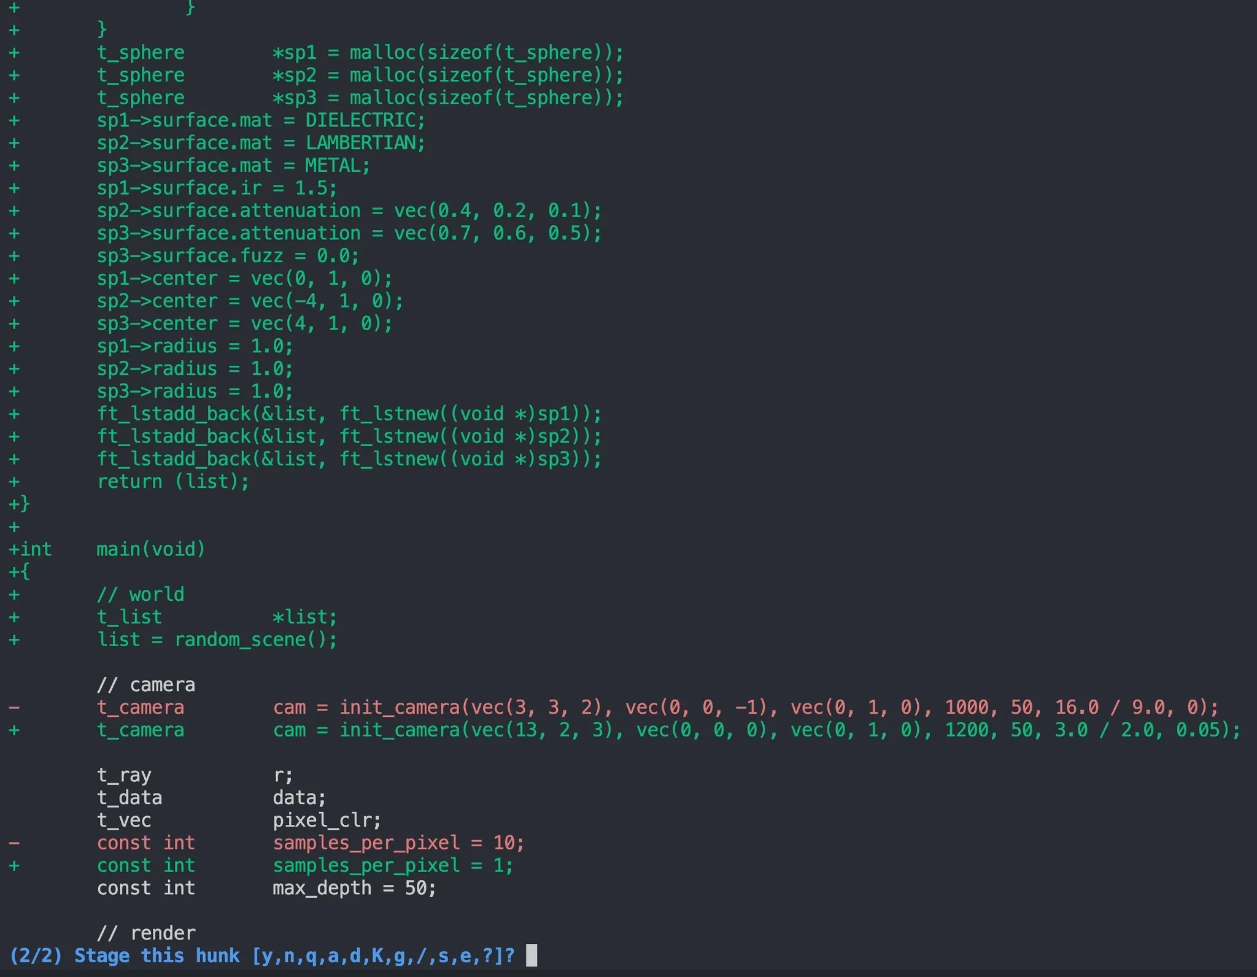Click 'sp3->surface.fuzz = 0.0;' line
The width and height of the screenshot is (1257, 977).
click(x=228, y=256)
